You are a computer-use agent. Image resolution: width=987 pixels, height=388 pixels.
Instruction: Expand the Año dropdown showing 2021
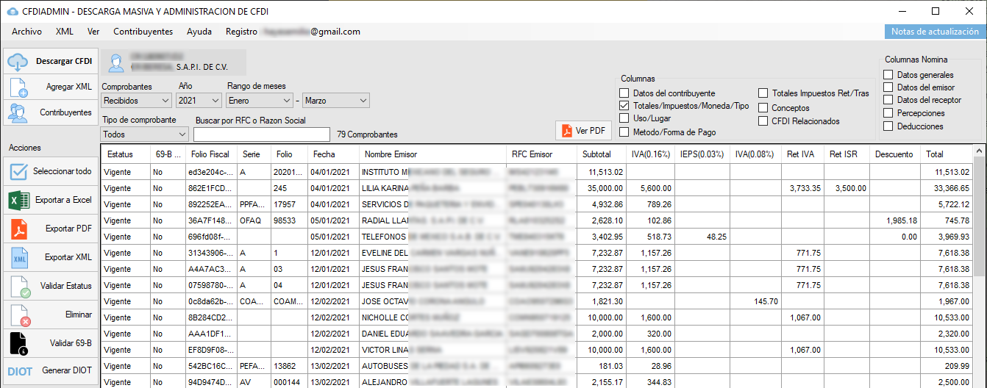point(199,101)
